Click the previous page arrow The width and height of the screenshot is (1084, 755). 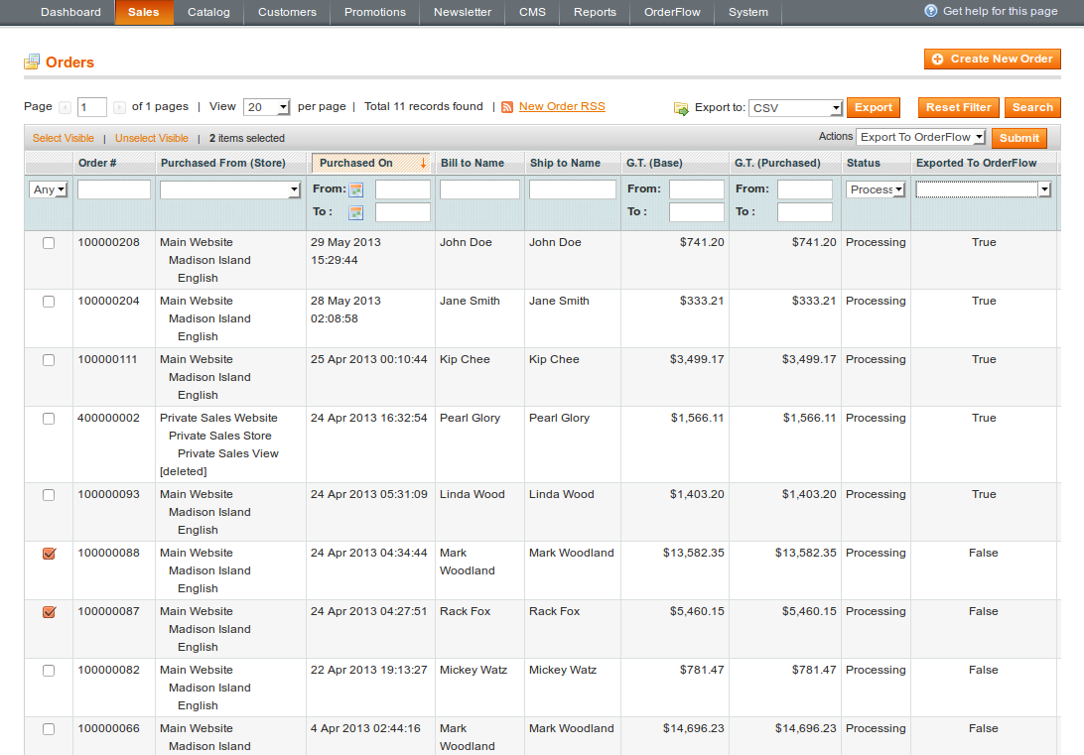(x=65, y=106)
